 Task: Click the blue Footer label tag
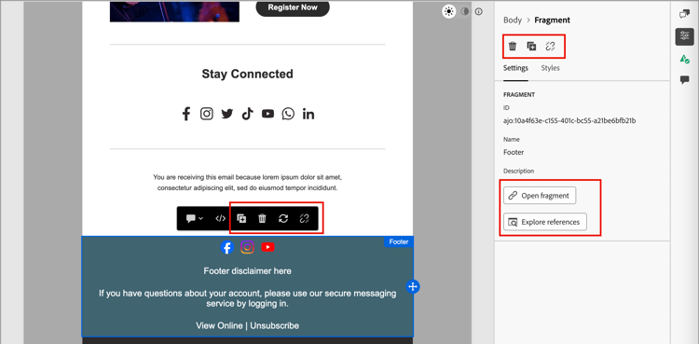pos(399,241)
